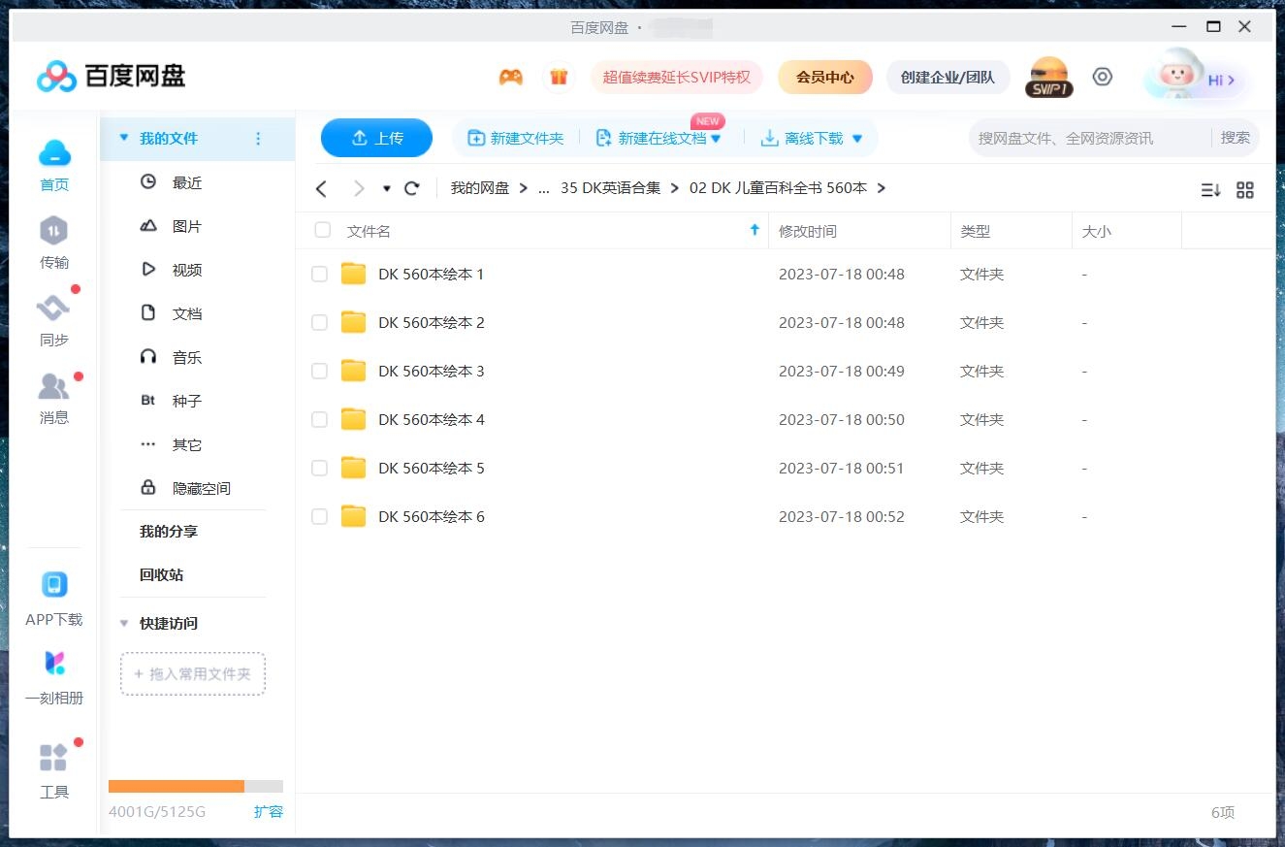This screenshot has width=1285, height=847.
Task: Select all files with header checkbox
Action: click(x=322, y=230)
